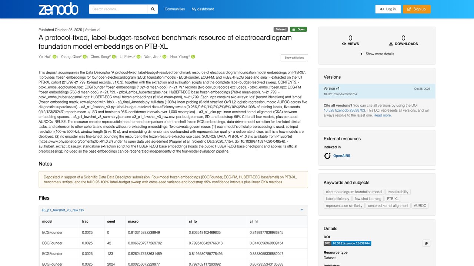Click the search magnifier button
The width and height of the screenshot is (474, 266).
(x=153, y=9)
